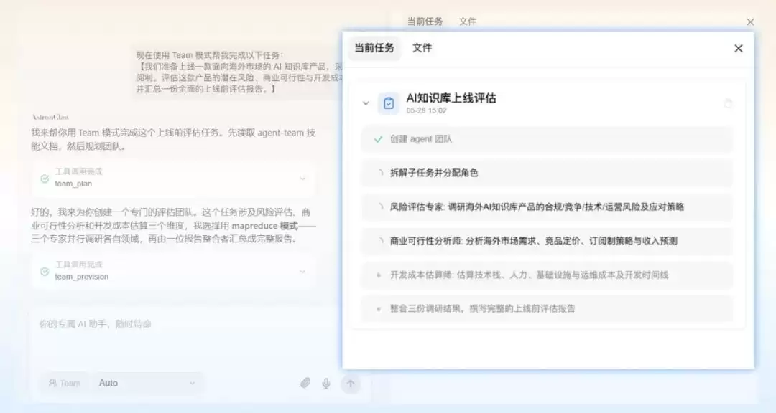Click the green checkmark on 创建 agent 团队

click(379, 139)
